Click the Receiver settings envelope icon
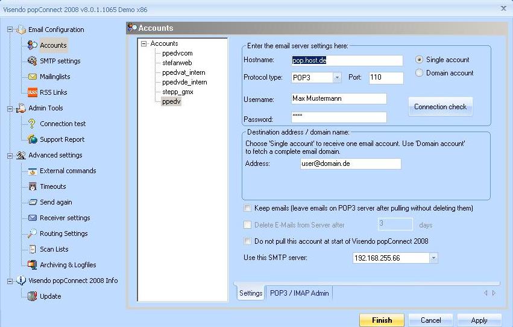This screenshot has width=513, height=327. (x=32, y=218)
